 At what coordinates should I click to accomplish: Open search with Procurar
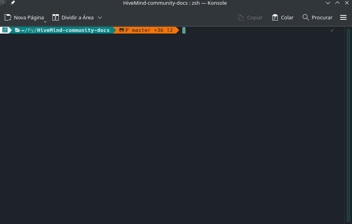pos(317,17)
